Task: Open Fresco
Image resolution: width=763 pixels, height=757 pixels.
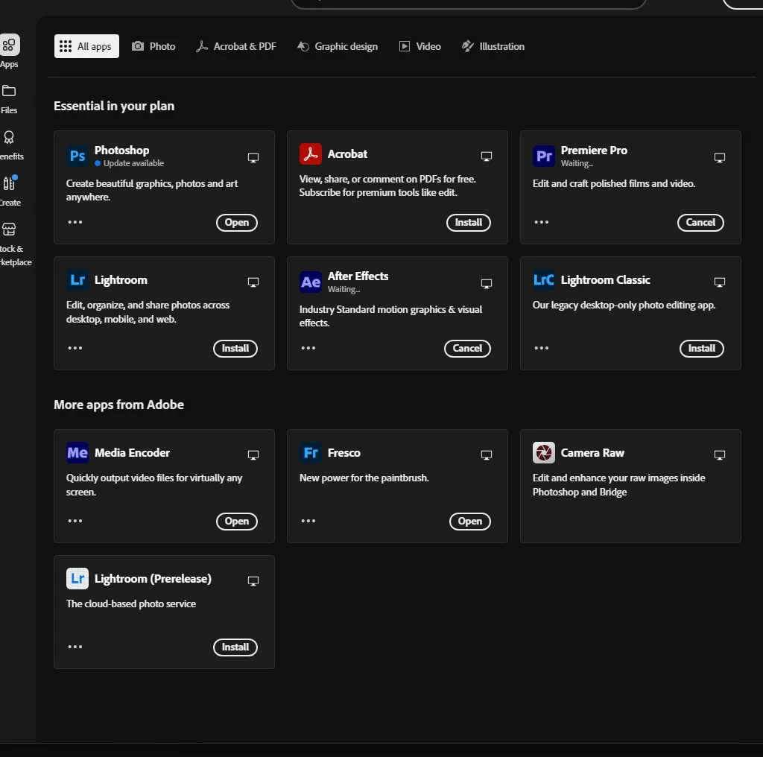Action: tap(469, 522)
